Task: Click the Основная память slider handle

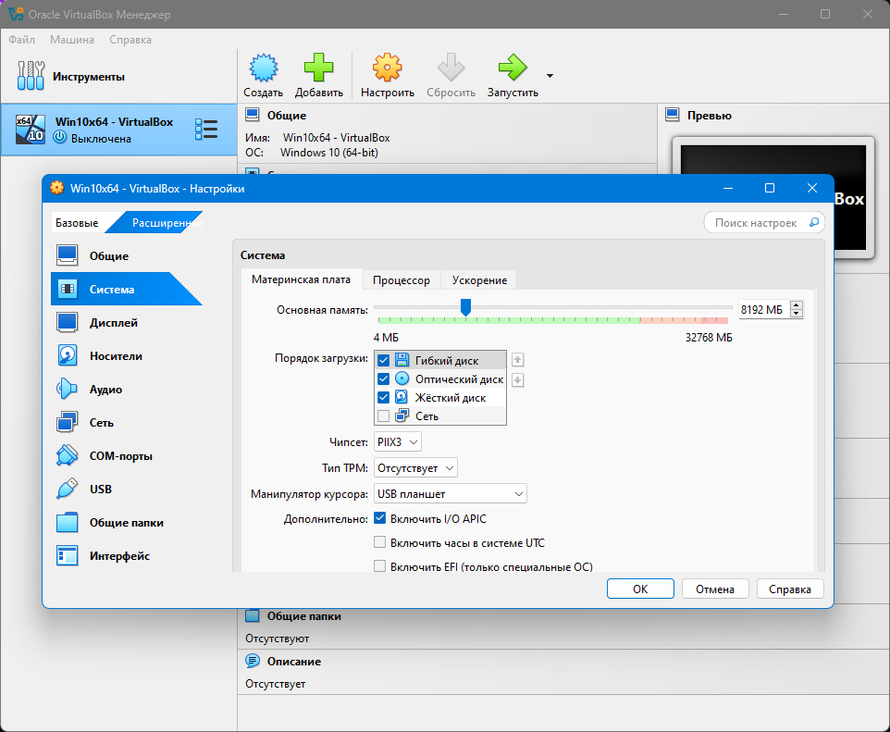Action: (x=465, y=307)
